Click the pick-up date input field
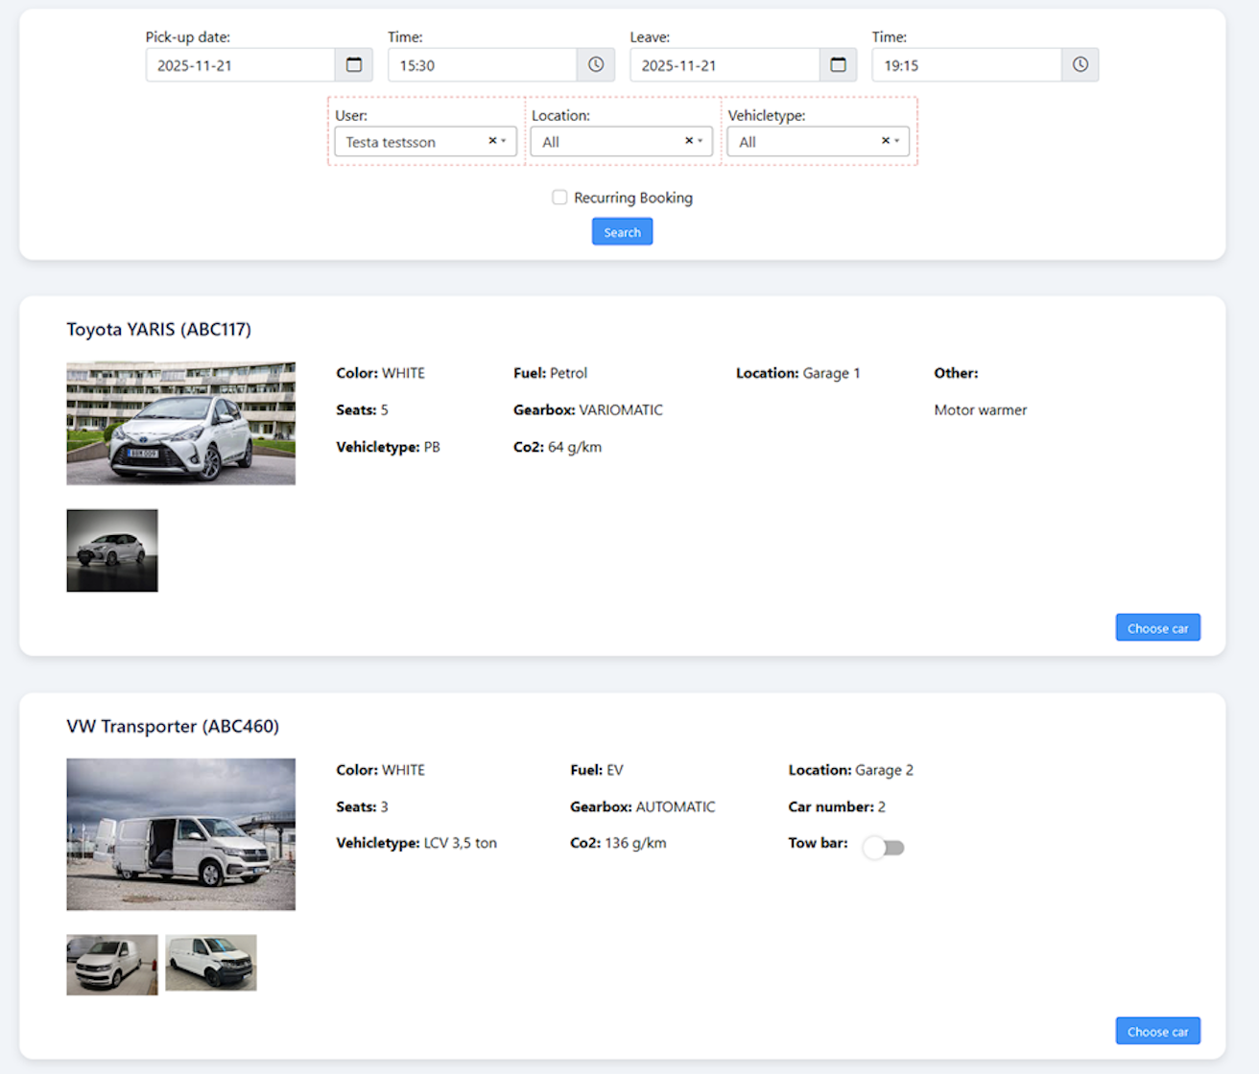 pos(240,64)
